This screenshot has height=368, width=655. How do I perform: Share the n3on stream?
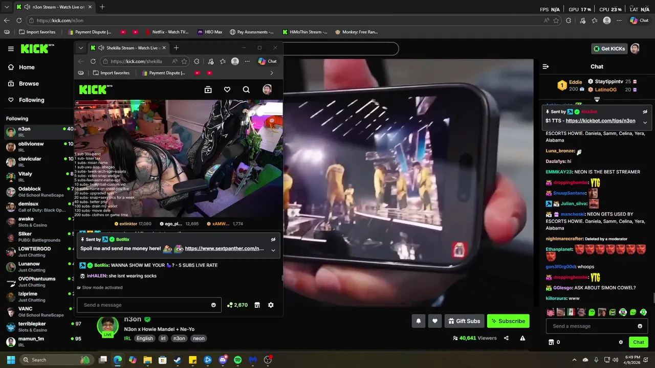point(506,338)
